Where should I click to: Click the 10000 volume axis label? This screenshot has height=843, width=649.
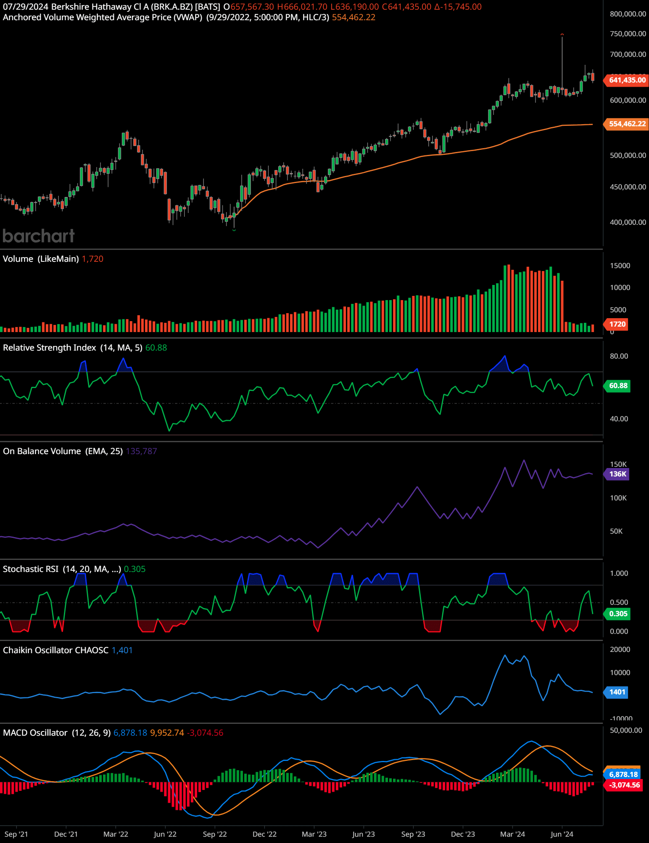click(620, 287)
